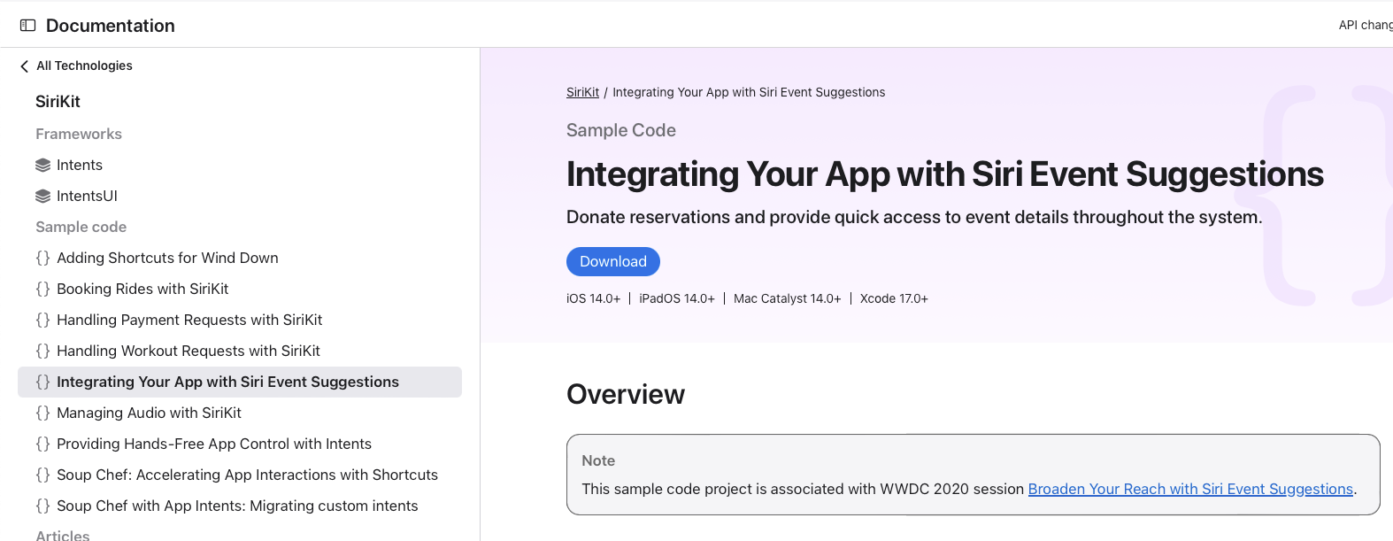Open Handling Workout Requests with SiriKit
1393x541 pixels.
coord(188,352)
